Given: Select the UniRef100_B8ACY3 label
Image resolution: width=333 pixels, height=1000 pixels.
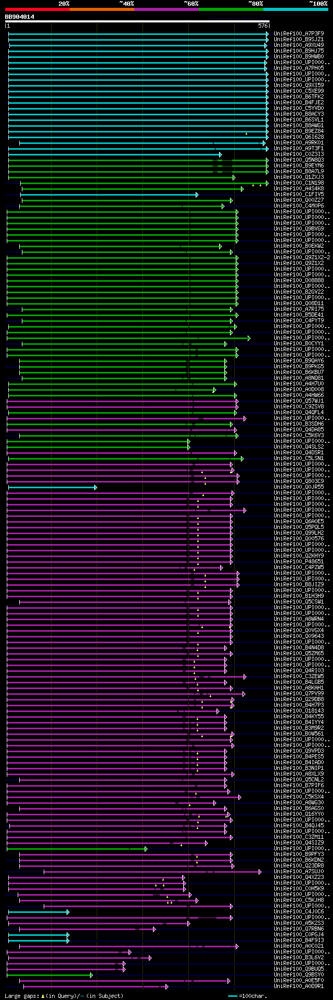Looking at the screenshot, I should coord(299,114).
